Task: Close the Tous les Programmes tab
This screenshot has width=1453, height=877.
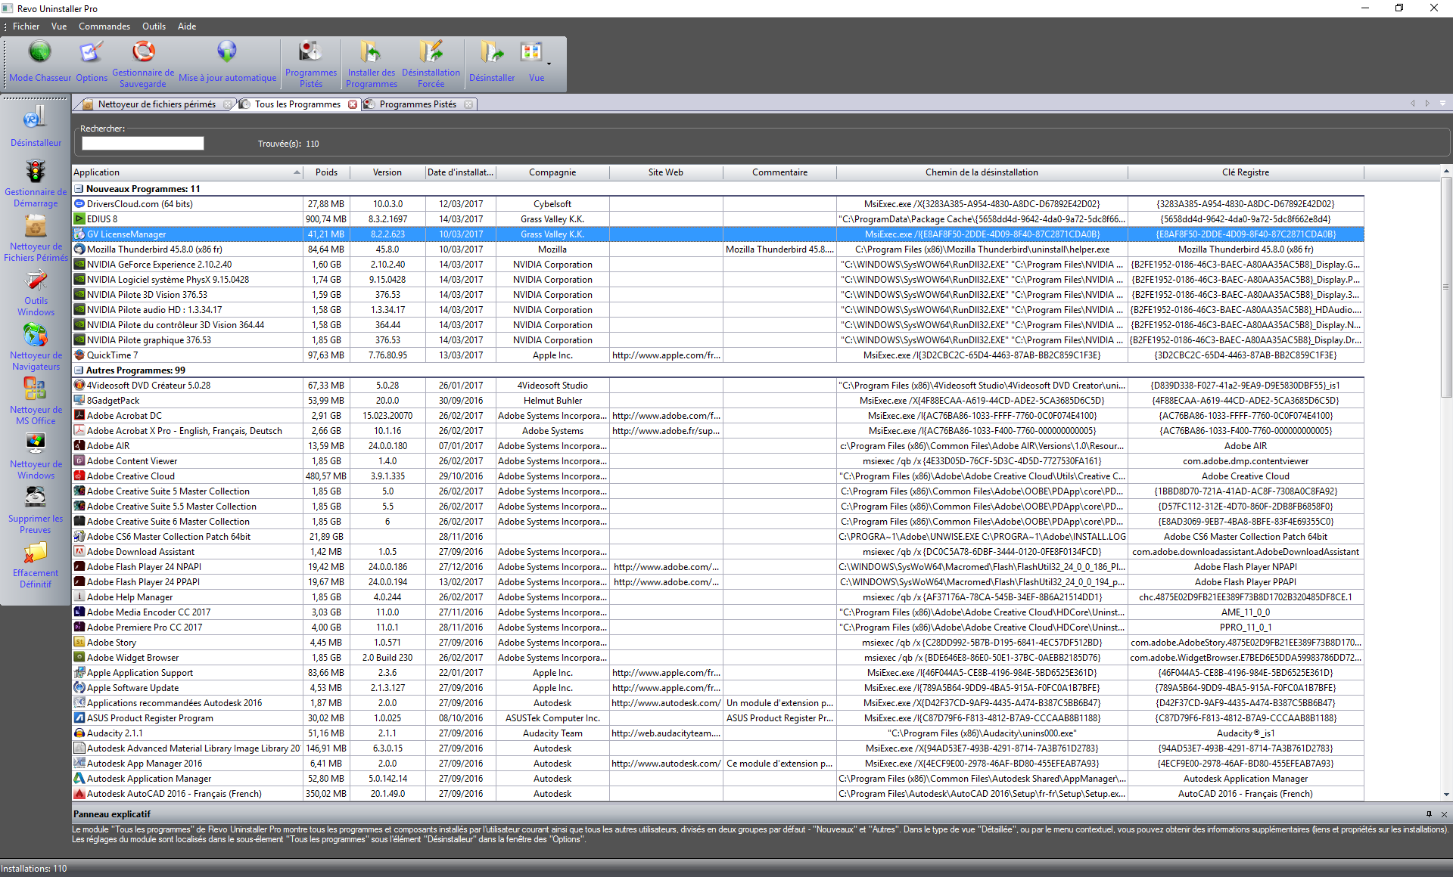Action: click(x=353, y=104)
